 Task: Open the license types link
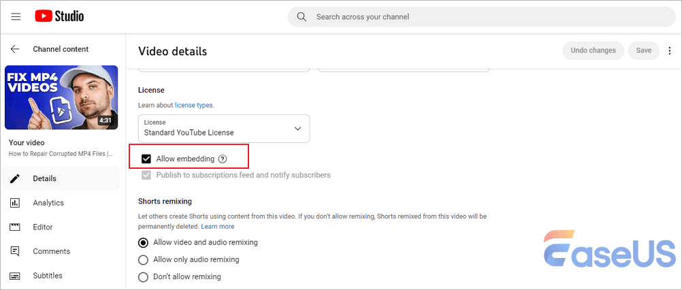click(194, 106)
